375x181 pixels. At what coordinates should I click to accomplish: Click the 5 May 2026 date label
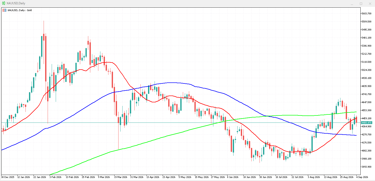coord(185,177)
